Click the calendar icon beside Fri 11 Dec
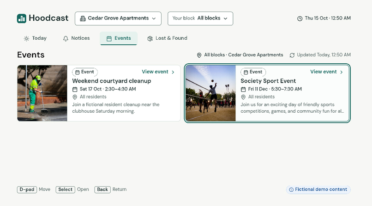372x206 pixels. coord(243,89)
